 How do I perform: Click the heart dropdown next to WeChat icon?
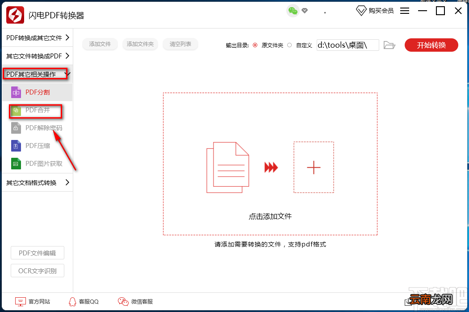click(305, 11)
